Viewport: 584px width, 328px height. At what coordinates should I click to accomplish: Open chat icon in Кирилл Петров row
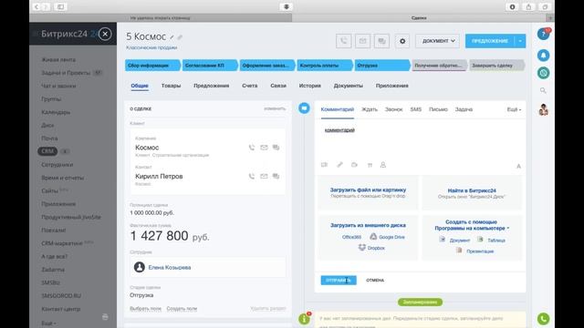[276, 176]
